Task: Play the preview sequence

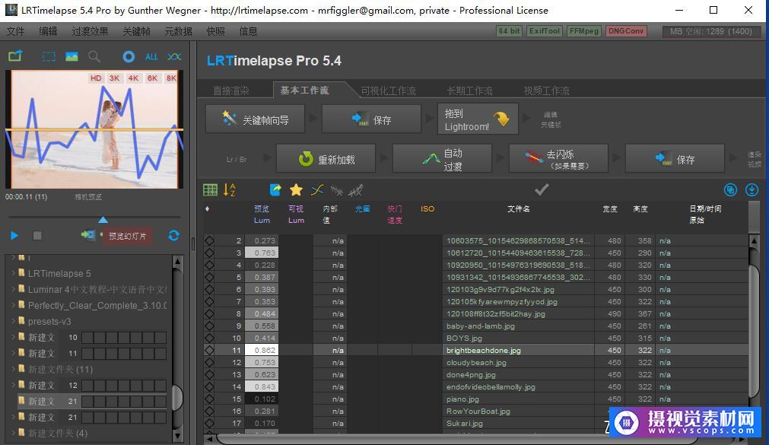Action: tap(14, 236)
